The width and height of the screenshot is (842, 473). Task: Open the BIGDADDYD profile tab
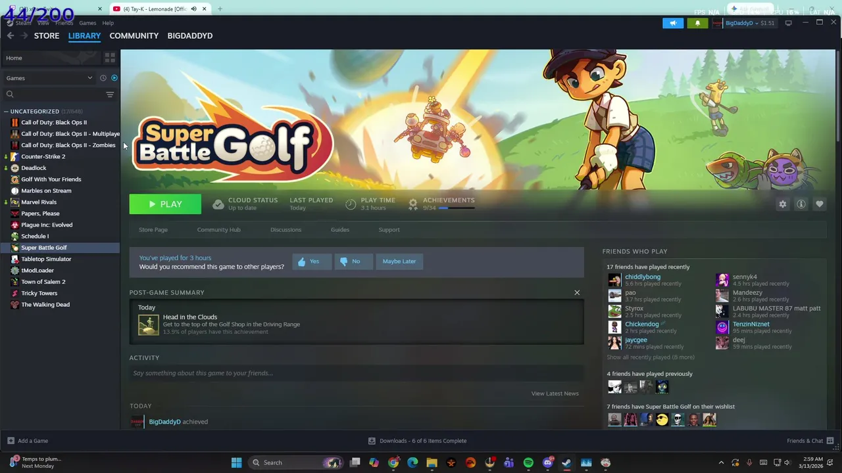pos(190,35)
